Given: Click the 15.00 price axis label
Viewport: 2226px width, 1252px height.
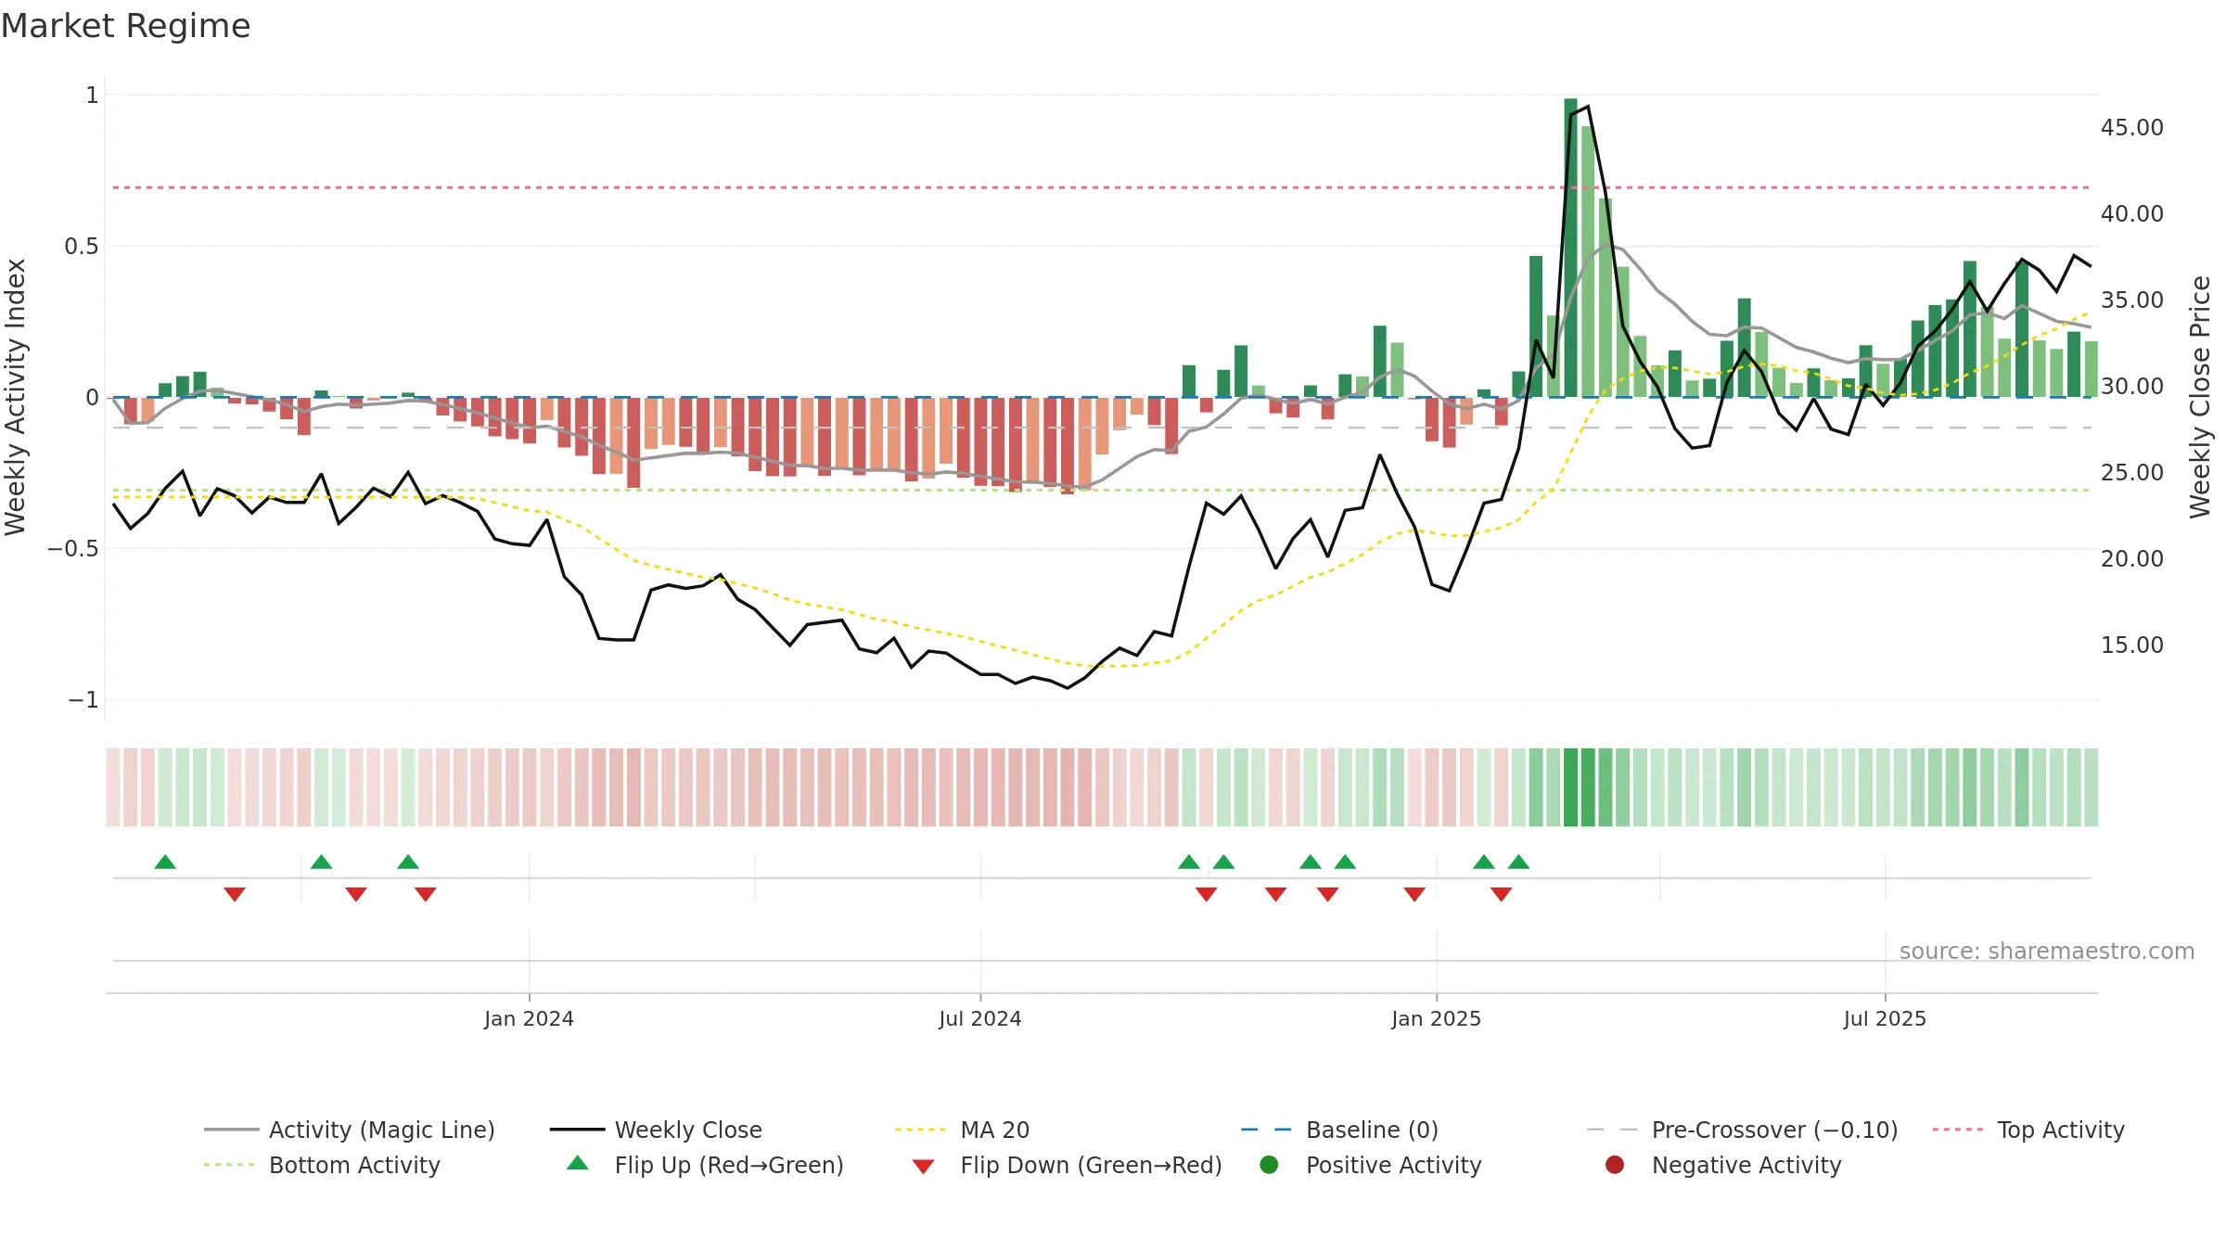Looking at the screenshot, I should click(2132, 645).
